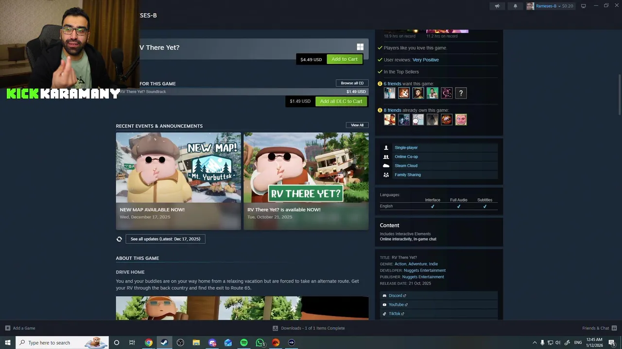Open the system tray volume control

pos(558,343)
